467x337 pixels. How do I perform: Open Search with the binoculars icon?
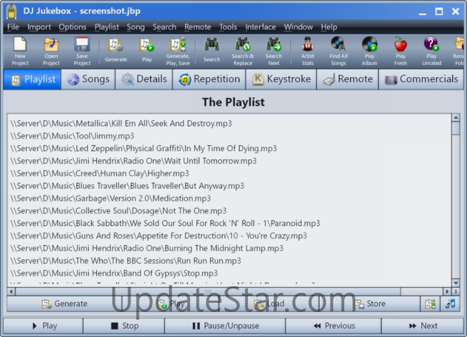tap(211, 45)
